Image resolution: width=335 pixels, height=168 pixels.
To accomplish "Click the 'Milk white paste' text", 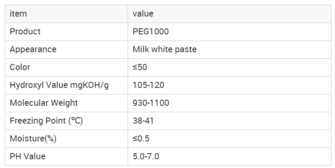I will pyautogui.click(x=165, y=49).
